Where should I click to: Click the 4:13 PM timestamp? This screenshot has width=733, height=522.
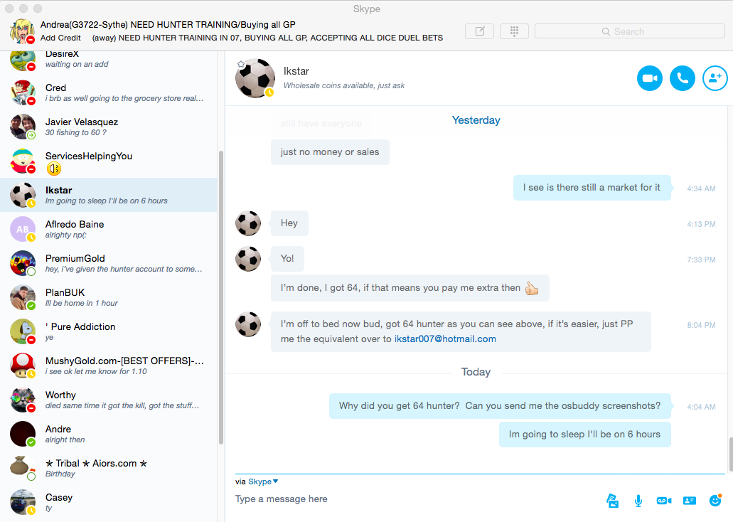(x=701, y=224)
